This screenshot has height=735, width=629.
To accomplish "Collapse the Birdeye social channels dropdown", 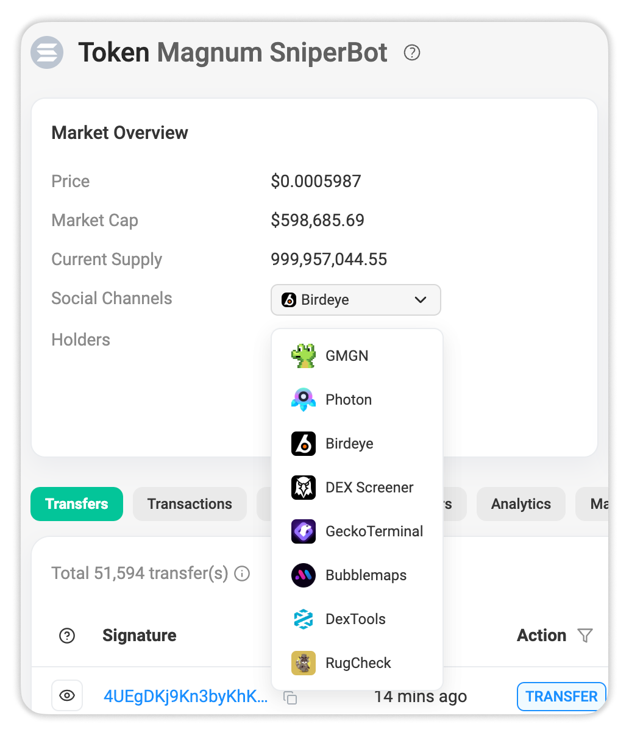I will (355, 300).
